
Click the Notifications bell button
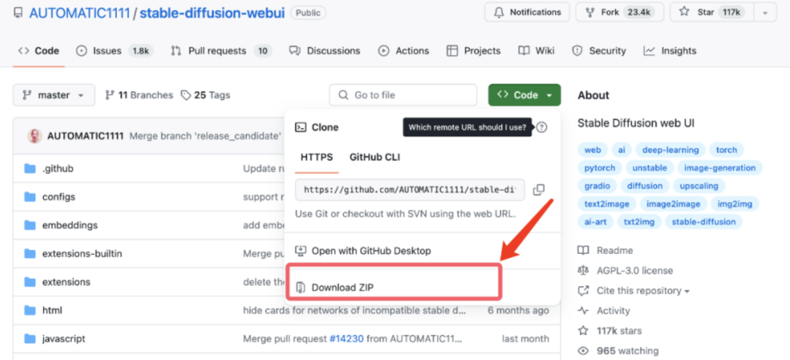(x=527, y=12)
